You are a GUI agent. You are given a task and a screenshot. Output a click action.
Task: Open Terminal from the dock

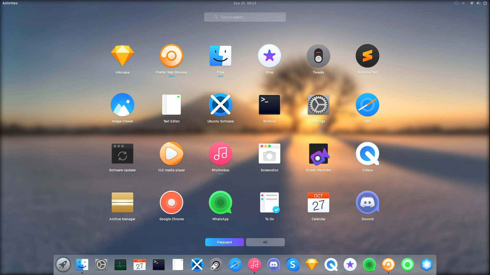coord(159,265)
